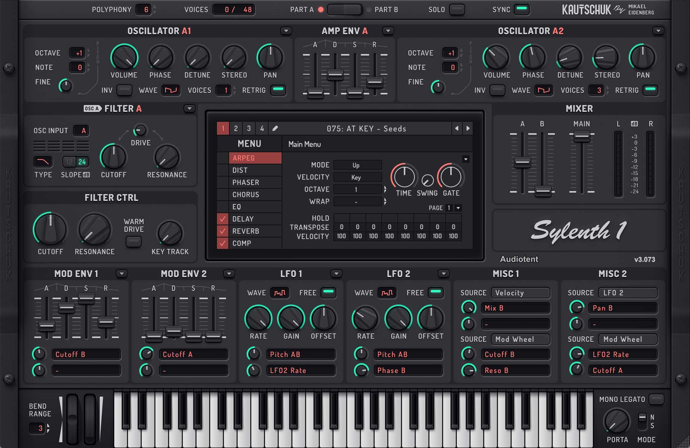The image size is (690, 448).
Task: Click Oscillator A2 wave shape icon
Action: [543, 90]
